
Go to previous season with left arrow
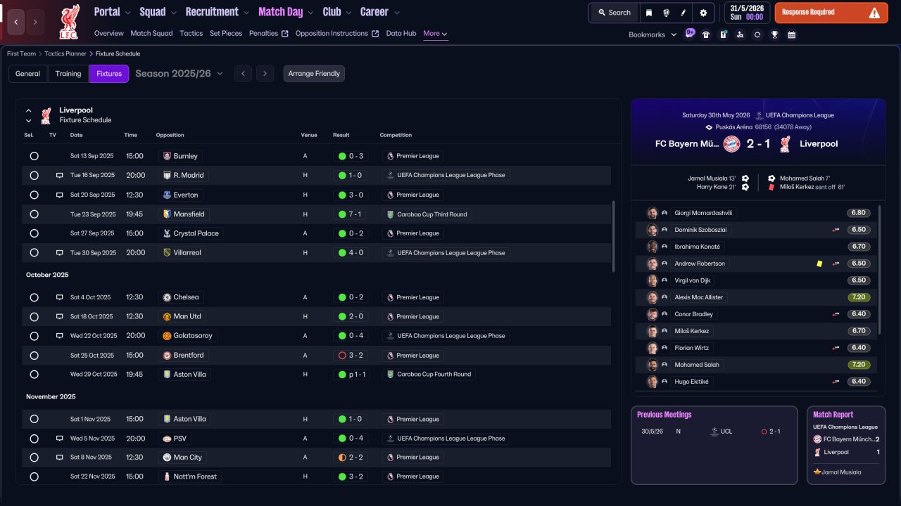[243, 74]
